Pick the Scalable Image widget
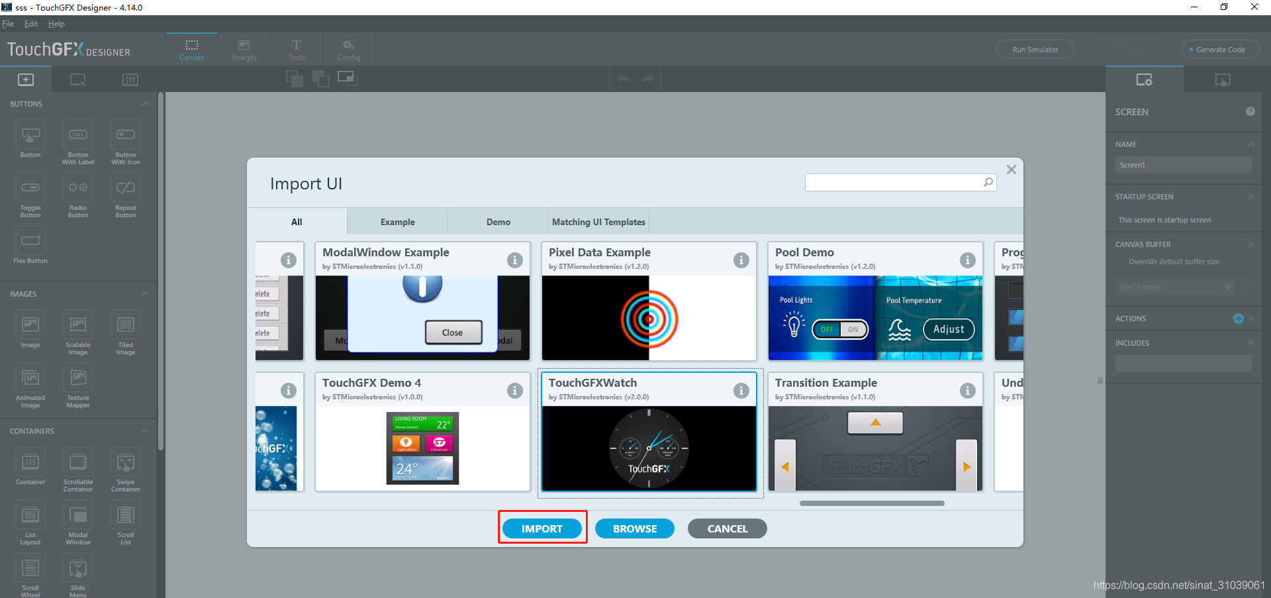 pyautogui.click(x=78, y=325)
